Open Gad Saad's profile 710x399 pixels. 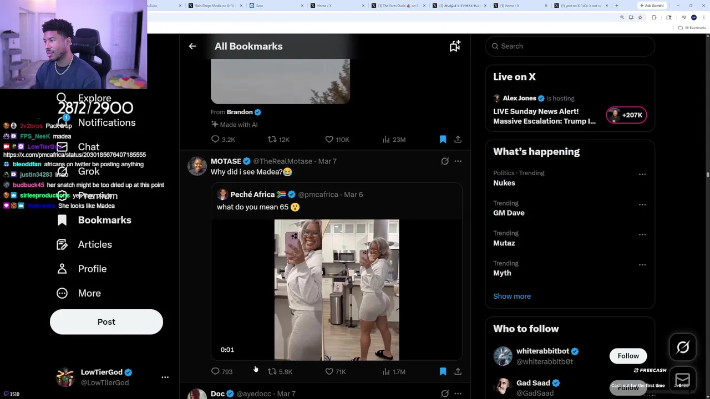coord(533,383)
